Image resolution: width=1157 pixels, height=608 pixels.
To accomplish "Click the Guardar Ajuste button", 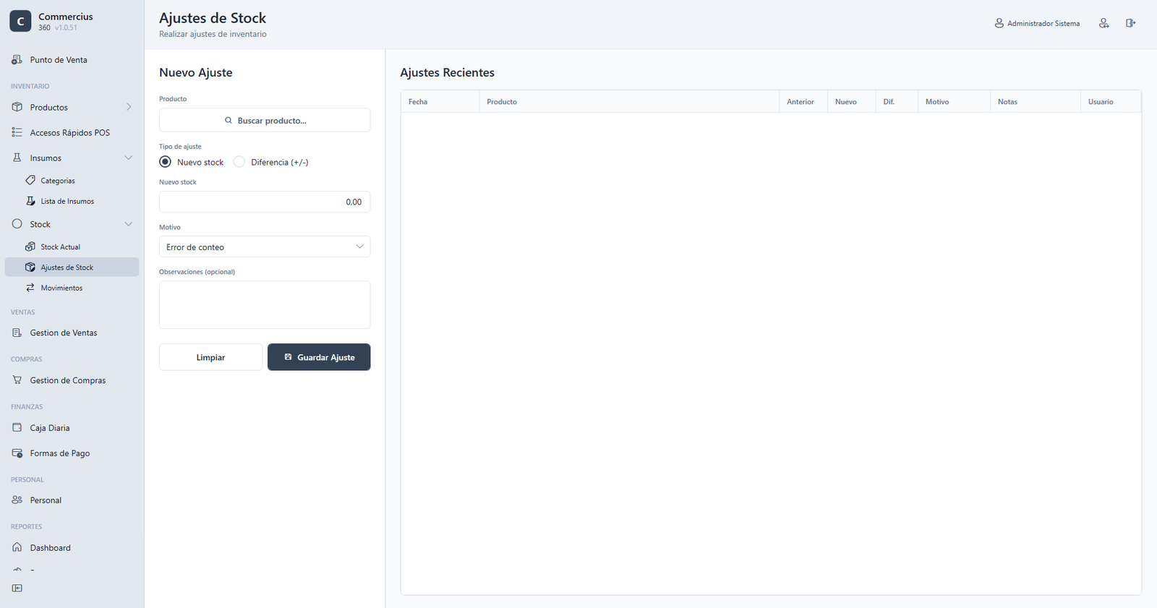I will [x=319, y=357].
